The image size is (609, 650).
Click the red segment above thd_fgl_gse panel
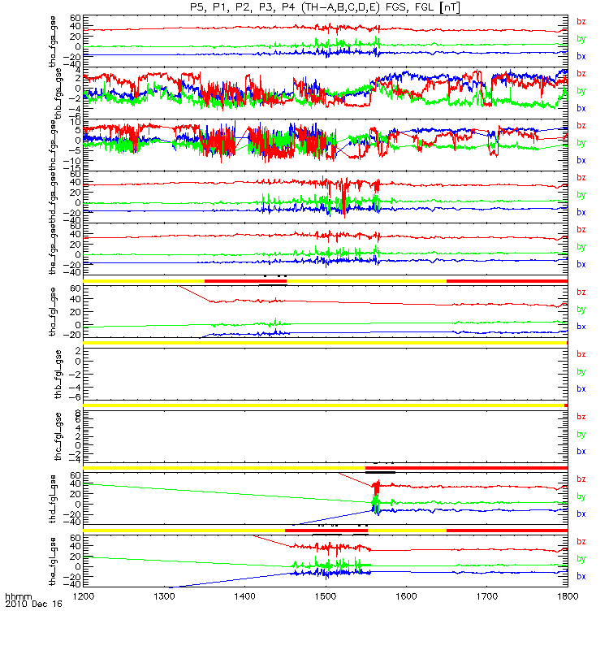(x=466, y=468)
